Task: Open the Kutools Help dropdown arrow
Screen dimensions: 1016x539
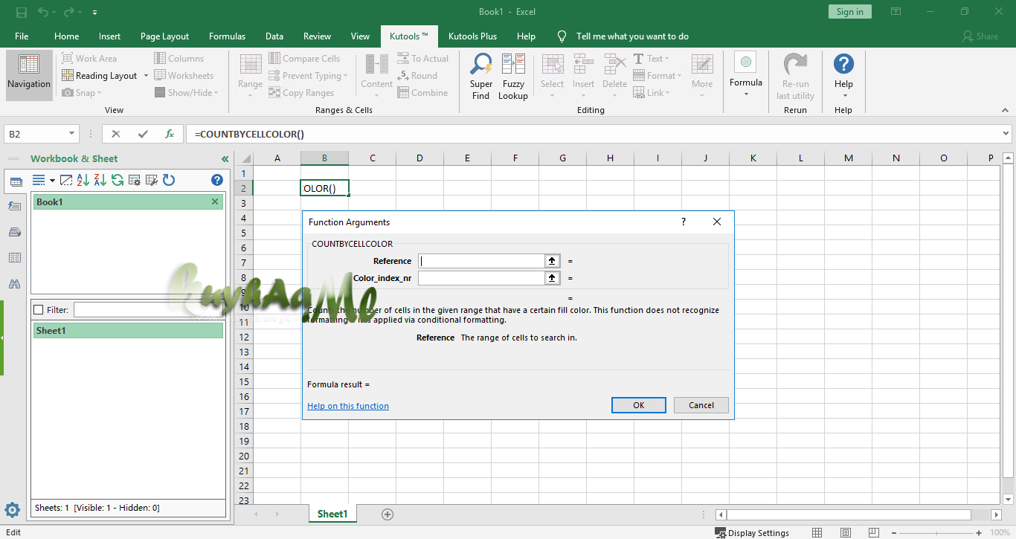Action: [843, 95]
